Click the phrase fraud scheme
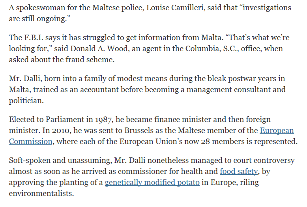This screenshot has height=207, width=307. pyautogui.click(x=90, y=59)
